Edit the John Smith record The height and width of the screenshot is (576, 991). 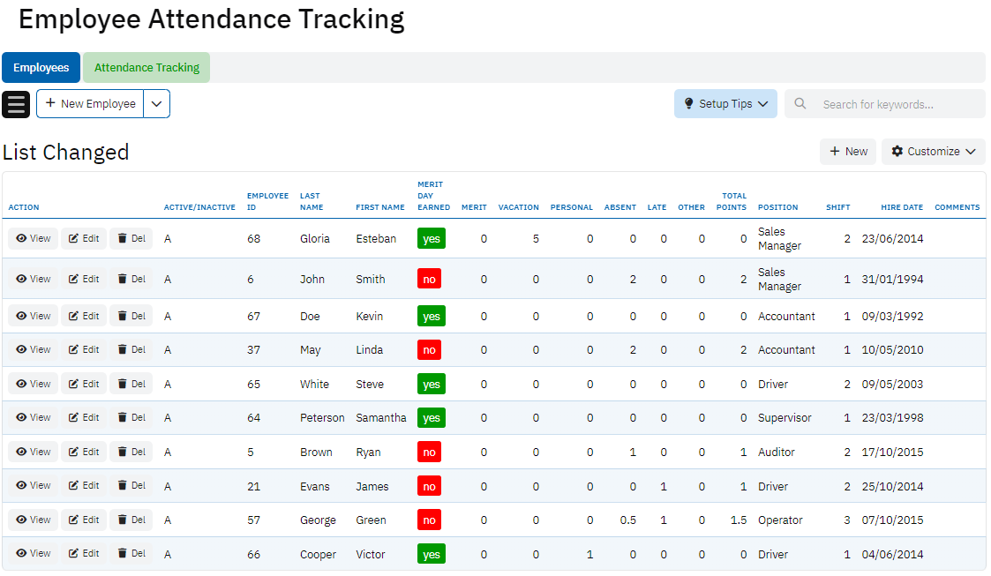84,279
